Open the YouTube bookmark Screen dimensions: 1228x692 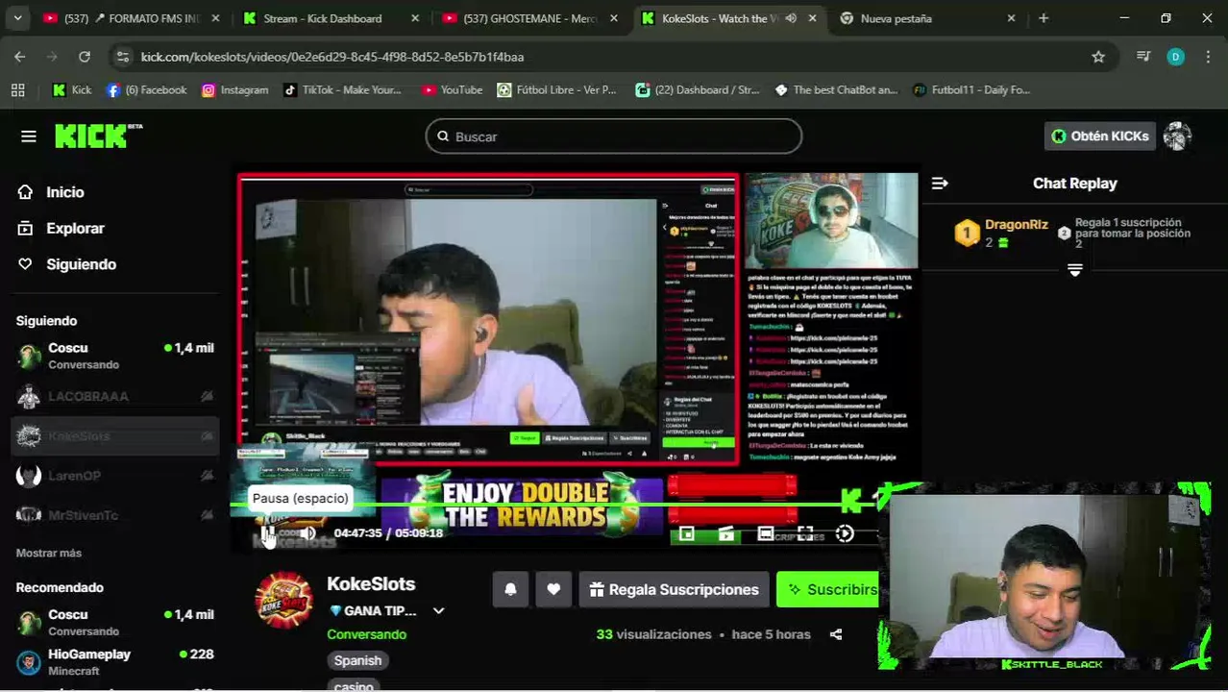[x=452, y=89]
